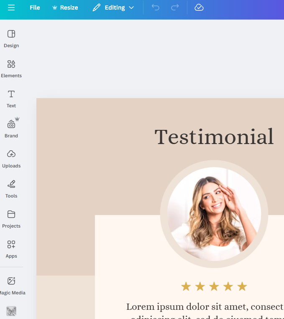Open the Elements panel

[x=11, y=69]
